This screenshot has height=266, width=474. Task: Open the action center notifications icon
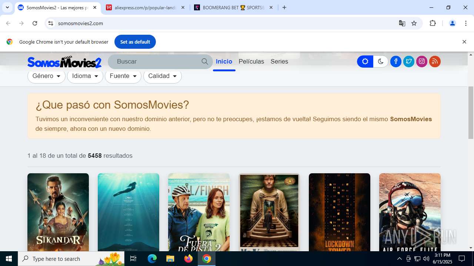point(462,259)
